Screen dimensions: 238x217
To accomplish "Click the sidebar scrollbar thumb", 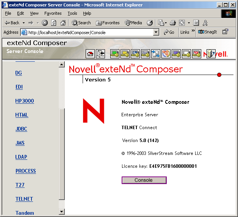I will pos(62,154).
